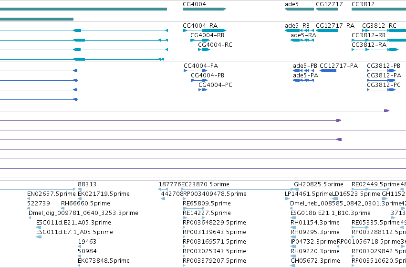Select EST RP003510620.5prime
406x268 pixels.
[x=353, y=266]
